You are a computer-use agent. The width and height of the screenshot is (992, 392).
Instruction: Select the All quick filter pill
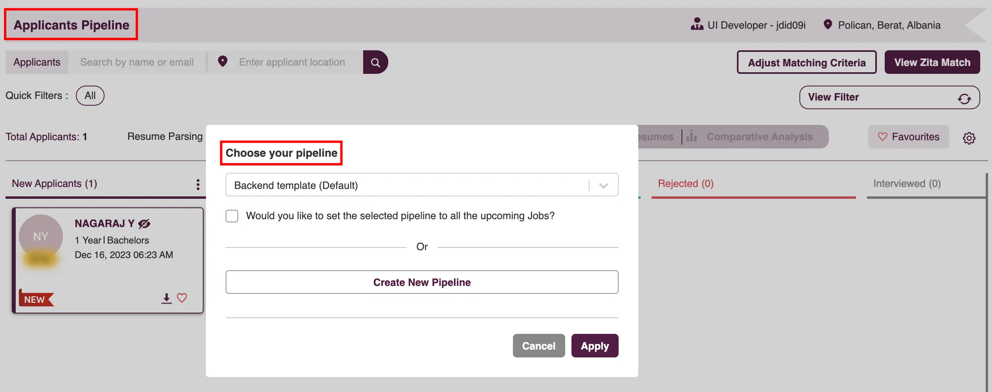[x=90, y=96]
